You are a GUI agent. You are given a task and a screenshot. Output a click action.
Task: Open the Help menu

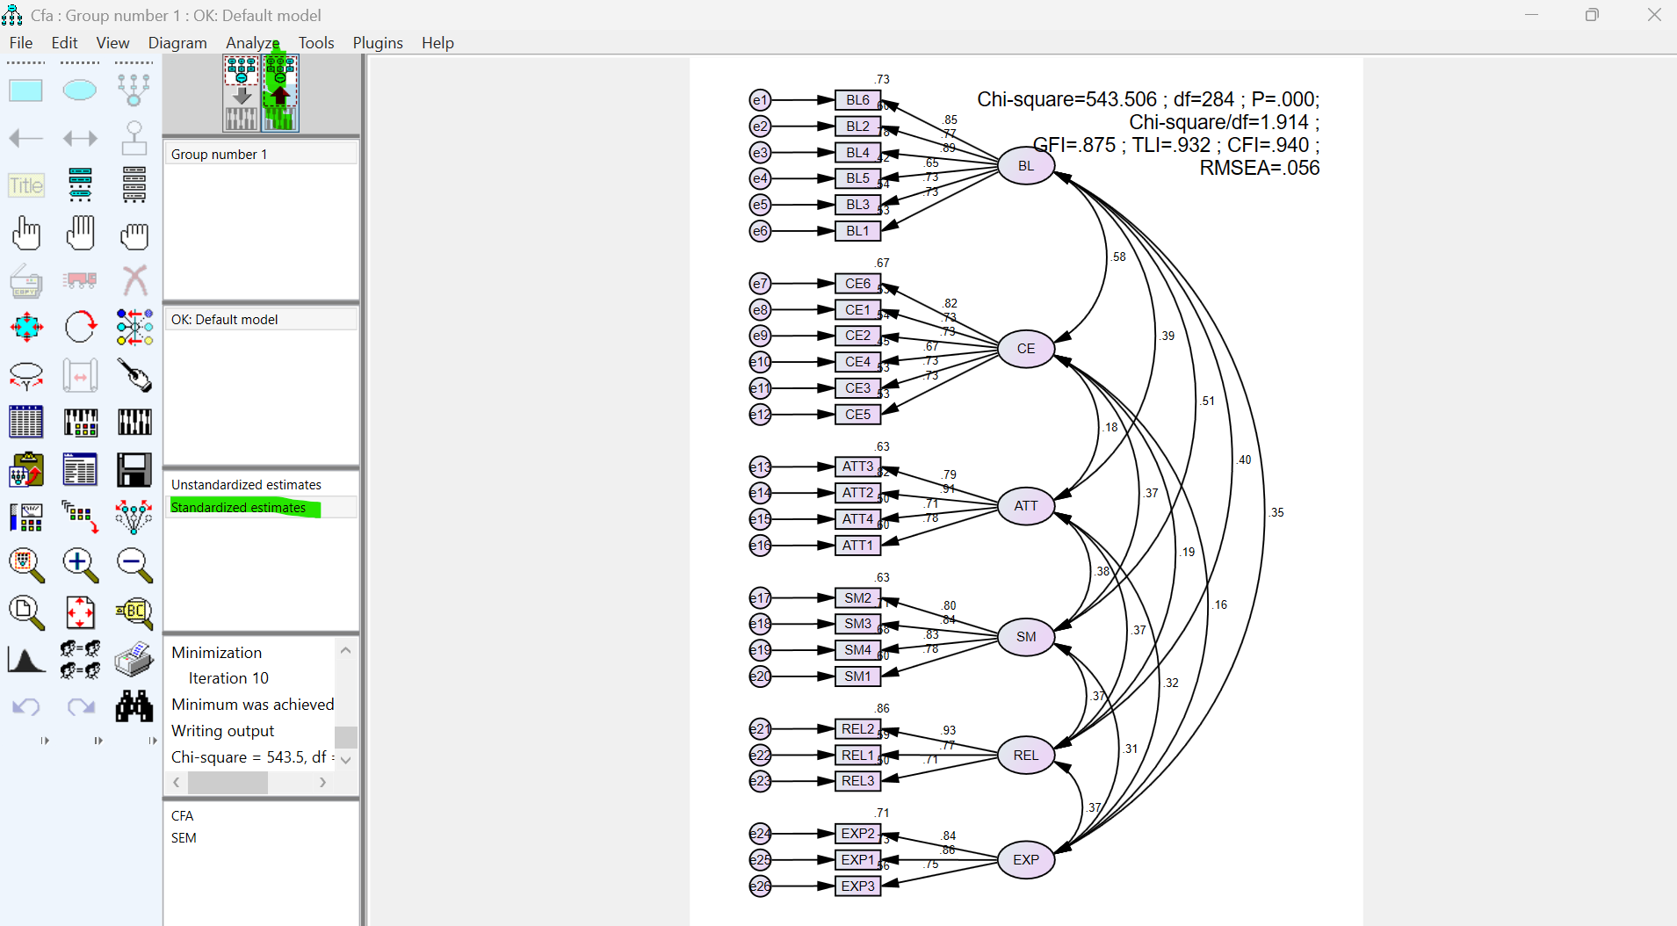point(437,42)
